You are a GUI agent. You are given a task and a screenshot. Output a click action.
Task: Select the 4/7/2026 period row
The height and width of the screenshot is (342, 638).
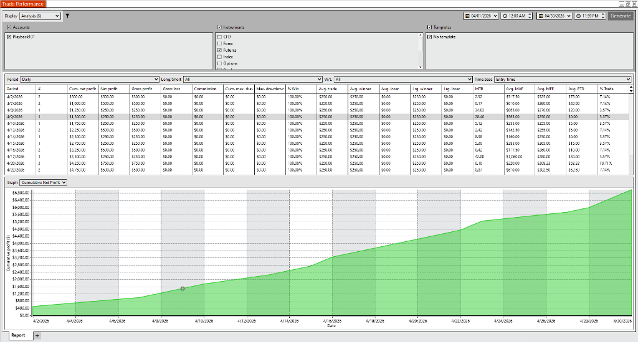coord(317,104)
